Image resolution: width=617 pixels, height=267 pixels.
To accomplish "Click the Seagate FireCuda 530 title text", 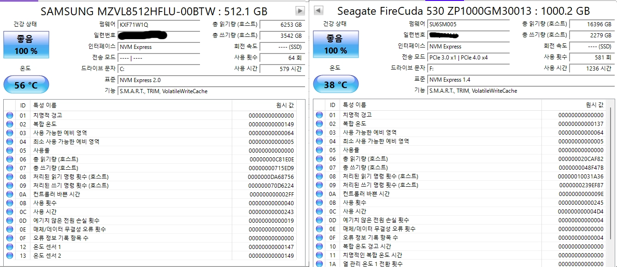I will pyautogui.click(x=464, y=11).
